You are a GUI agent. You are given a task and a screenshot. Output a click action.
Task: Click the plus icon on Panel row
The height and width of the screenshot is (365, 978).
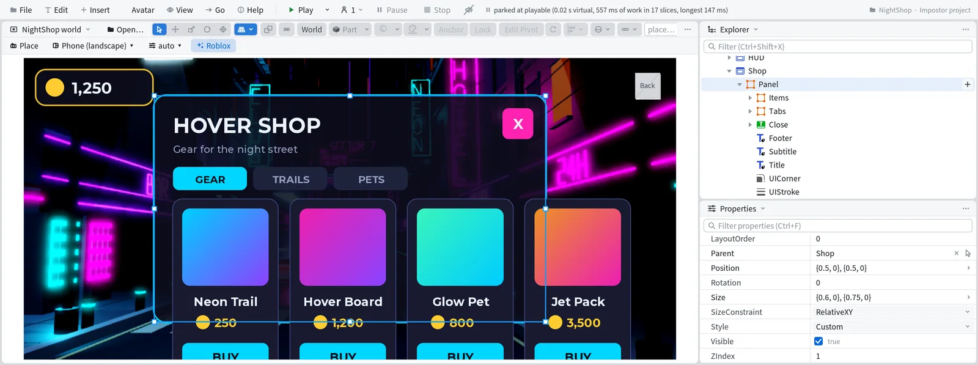(968, 84)
